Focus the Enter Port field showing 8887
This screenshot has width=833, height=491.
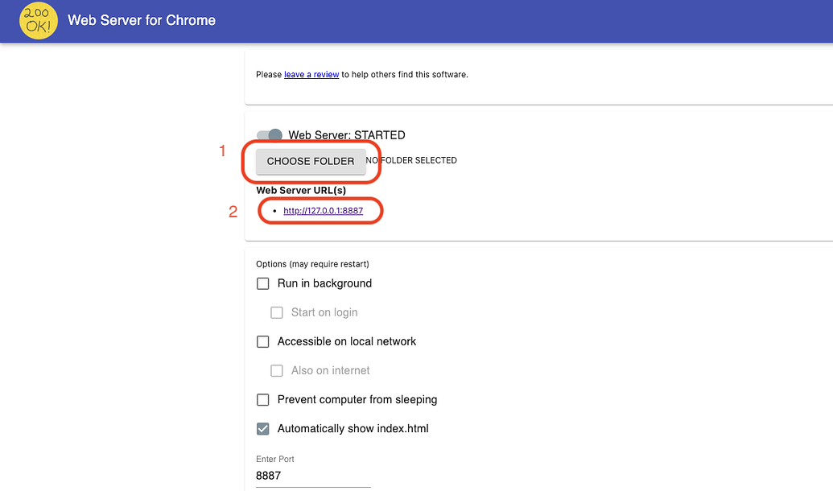tap(312, 476)
